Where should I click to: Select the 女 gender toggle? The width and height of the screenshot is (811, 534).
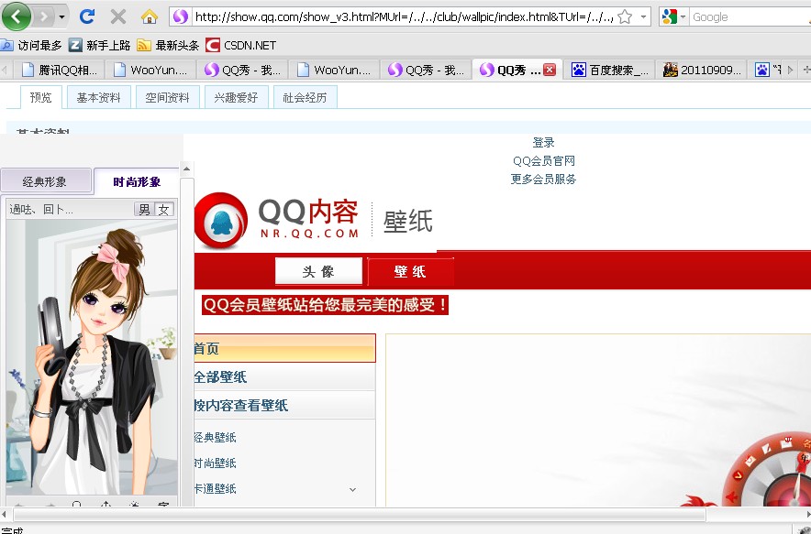point(164,209)
